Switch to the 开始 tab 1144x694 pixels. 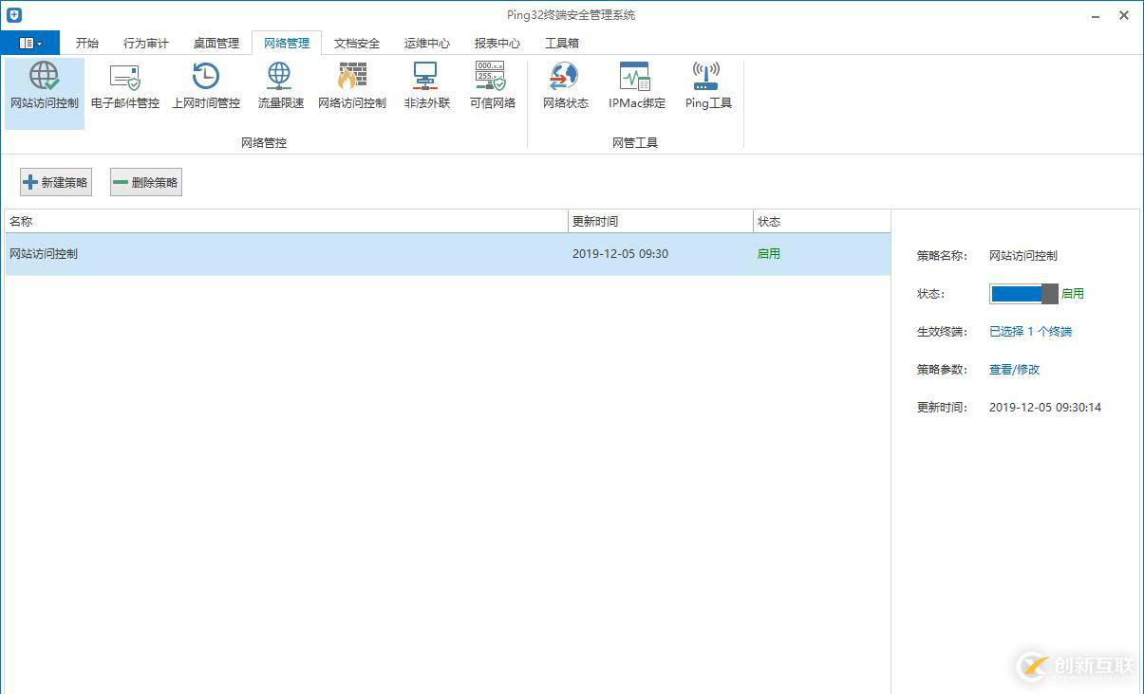87,43
